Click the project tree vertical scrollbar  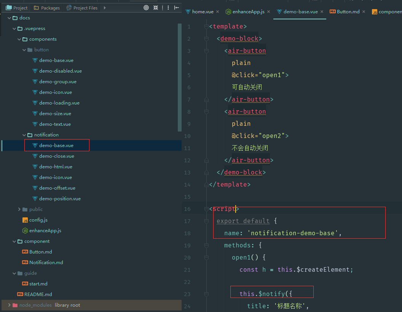179,77
